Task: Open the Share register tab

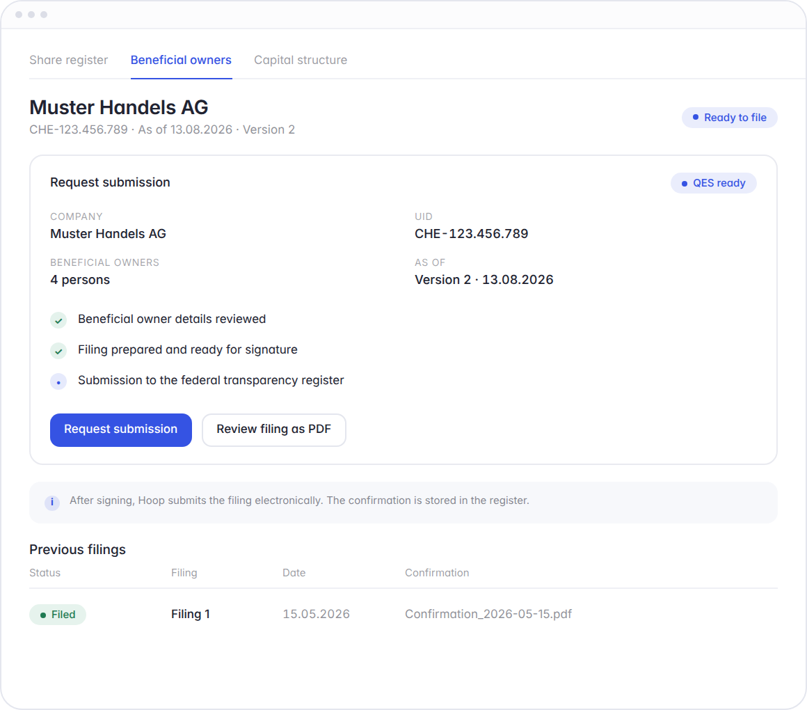Action: 68,61
